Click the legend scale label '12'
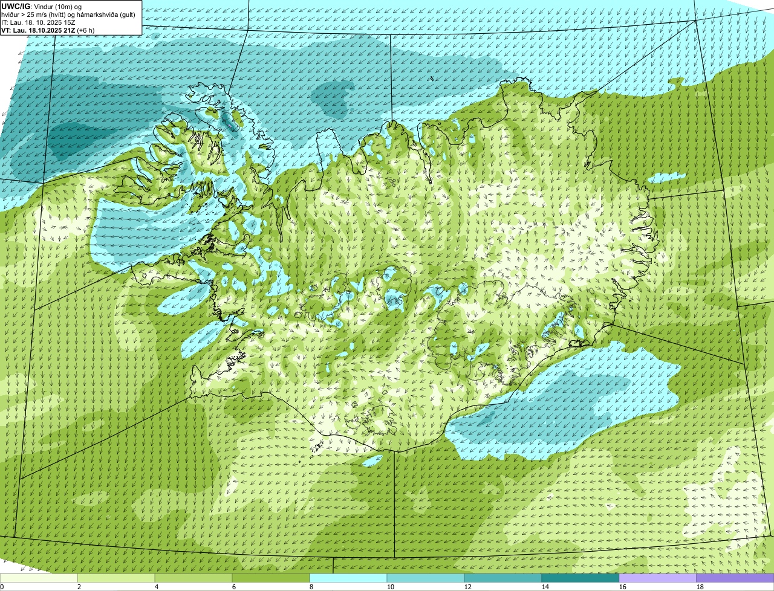The height and width of the screenshot is (591, 774). pos(468,587)
